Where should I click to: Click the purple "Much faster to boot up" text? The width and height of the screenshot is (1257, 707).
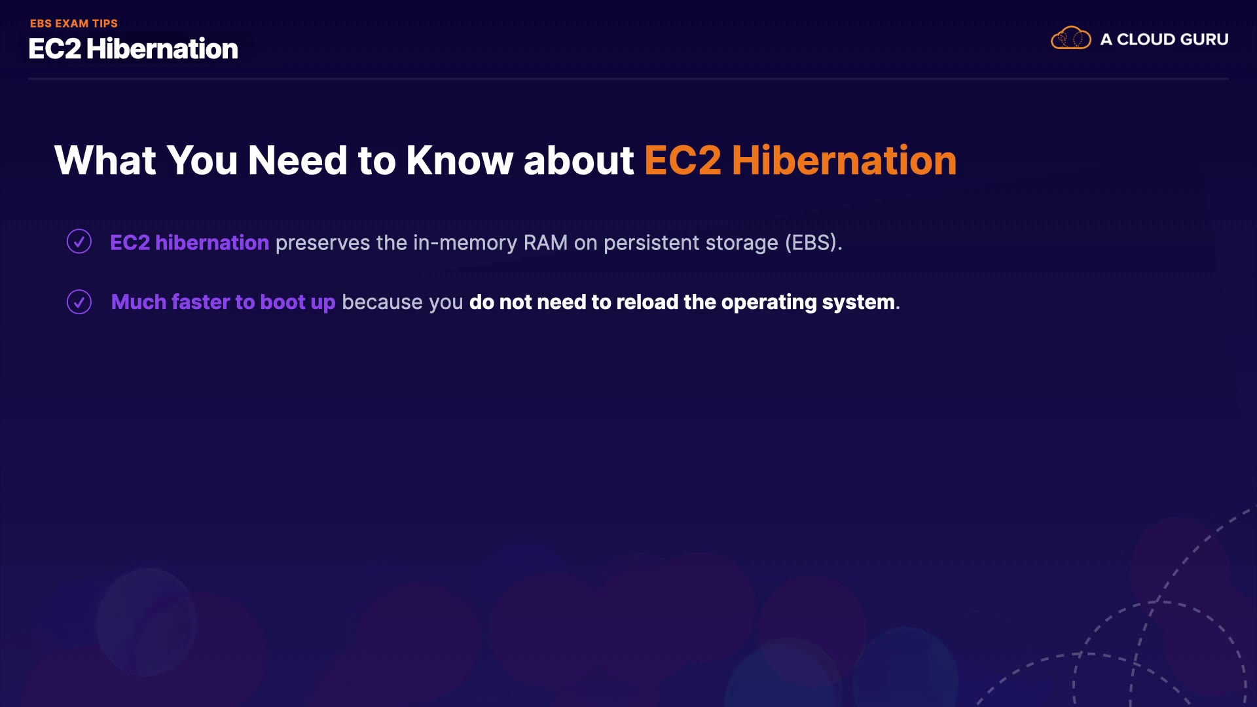point(223,302)
